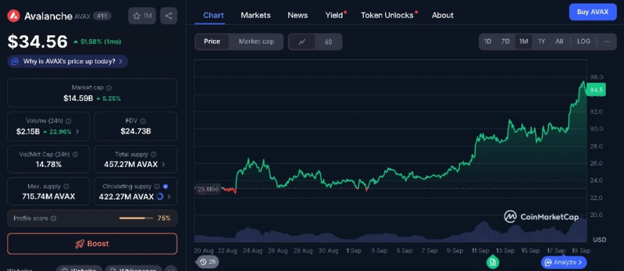Switch to candlestick chart icon
The image size is (624, 271).
[x=328, y=41]
